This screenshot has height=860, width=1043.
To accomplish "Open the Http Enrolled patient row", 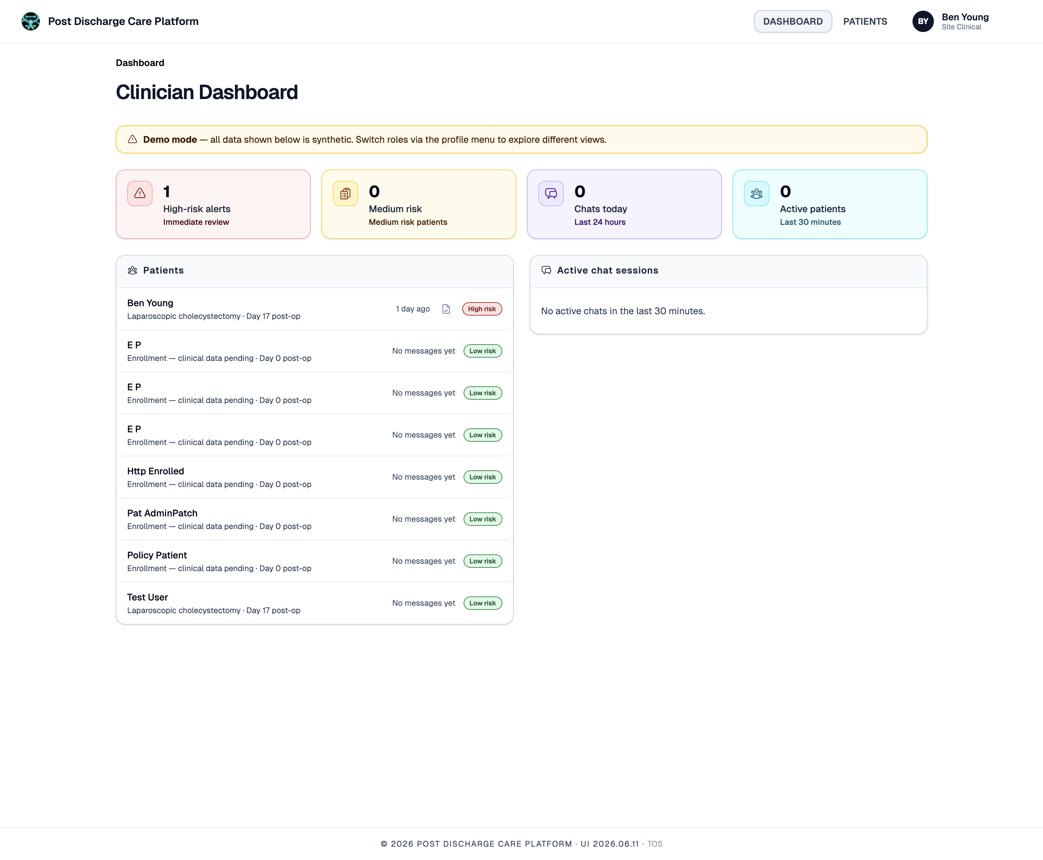I will (x=315, y=477).
